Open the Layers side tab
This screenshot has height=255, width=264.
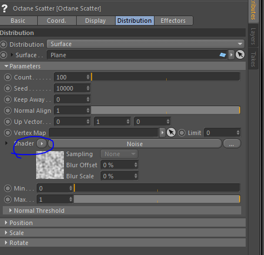[x=253, y=36]
